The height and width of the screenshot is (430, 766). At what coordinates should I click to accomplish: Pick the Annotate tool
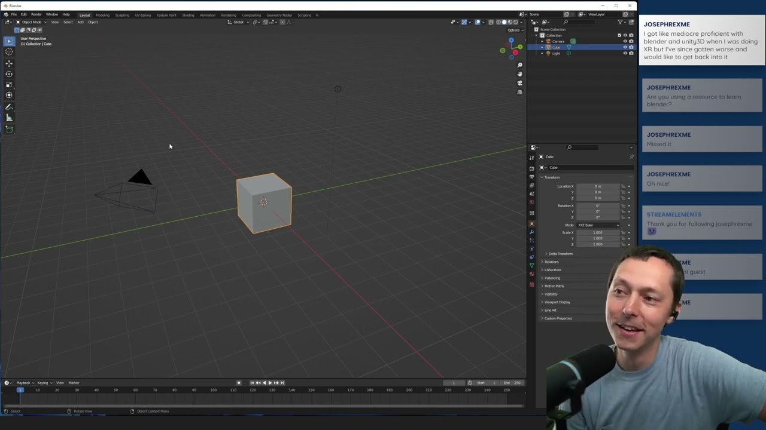[9, 107]
